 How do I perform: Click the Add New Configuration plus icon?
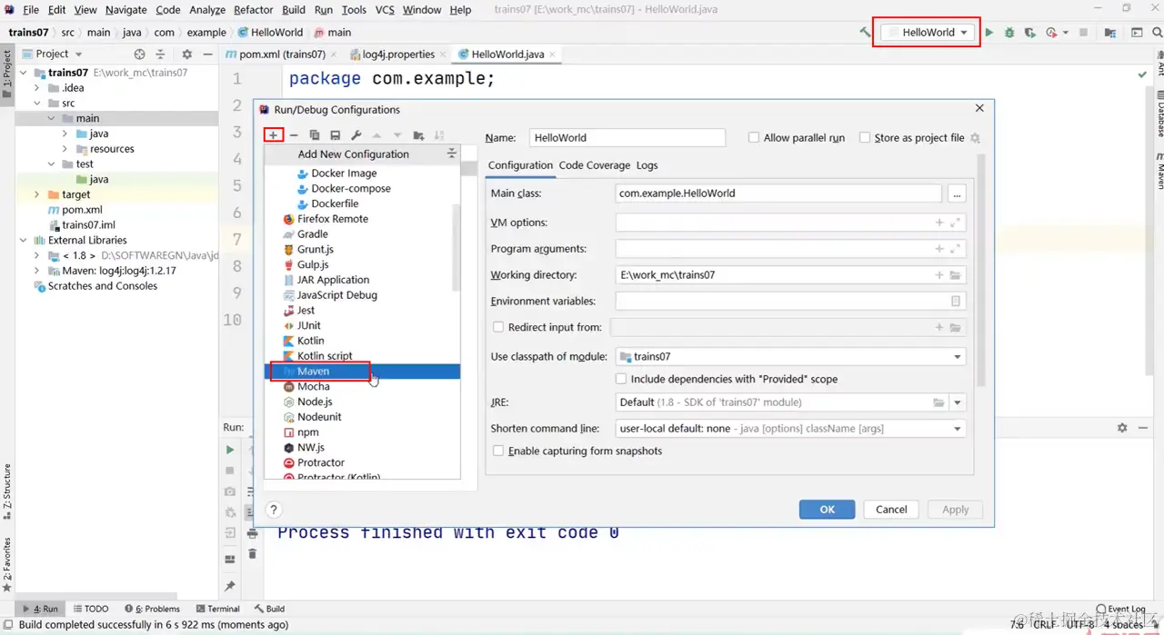click(273, 135)
